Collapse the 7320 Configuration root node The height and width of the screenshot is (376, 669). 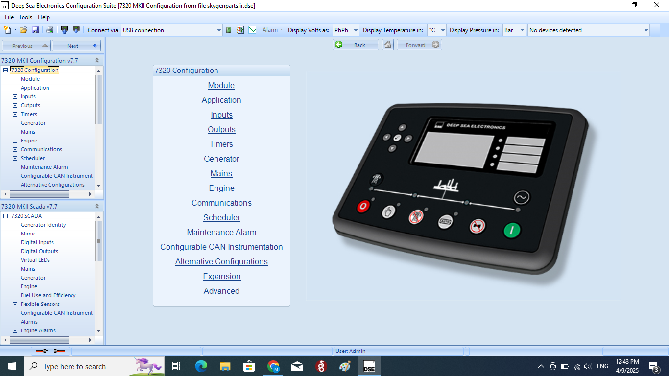[x=6, y=70]
